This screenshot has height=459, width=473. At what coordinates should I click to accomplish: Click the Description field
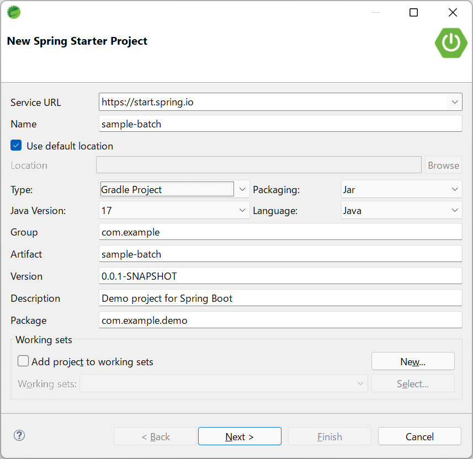(280, 298)
